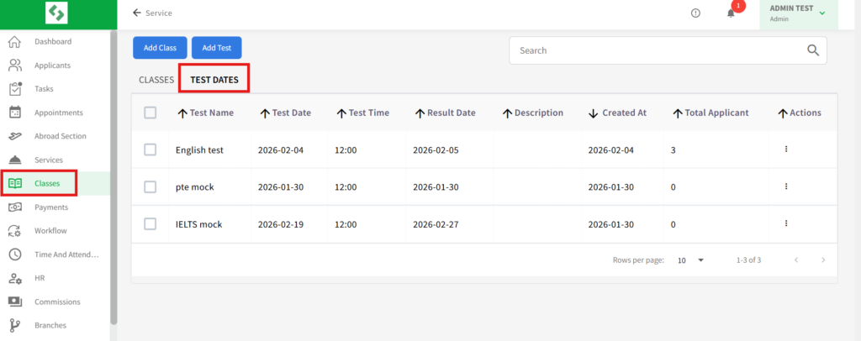Select the TEST DATES tab
The image size is (861, 341).
tap(214, 80)
